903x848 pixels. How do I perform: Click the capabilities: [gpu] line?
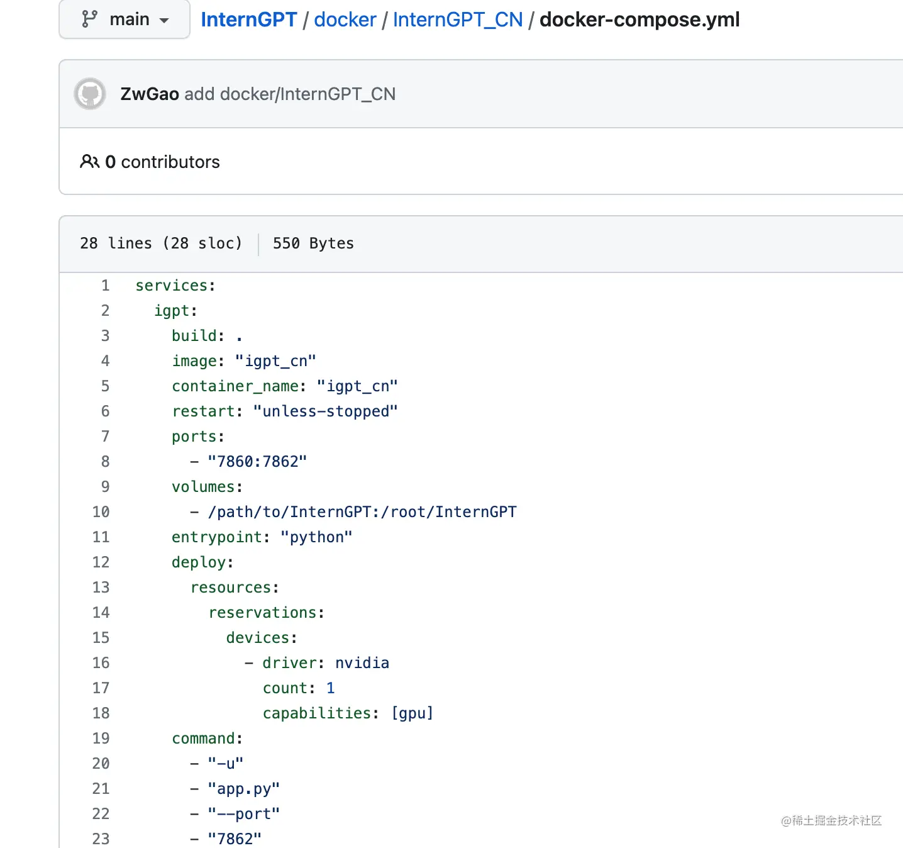click(x=348, y=713)
